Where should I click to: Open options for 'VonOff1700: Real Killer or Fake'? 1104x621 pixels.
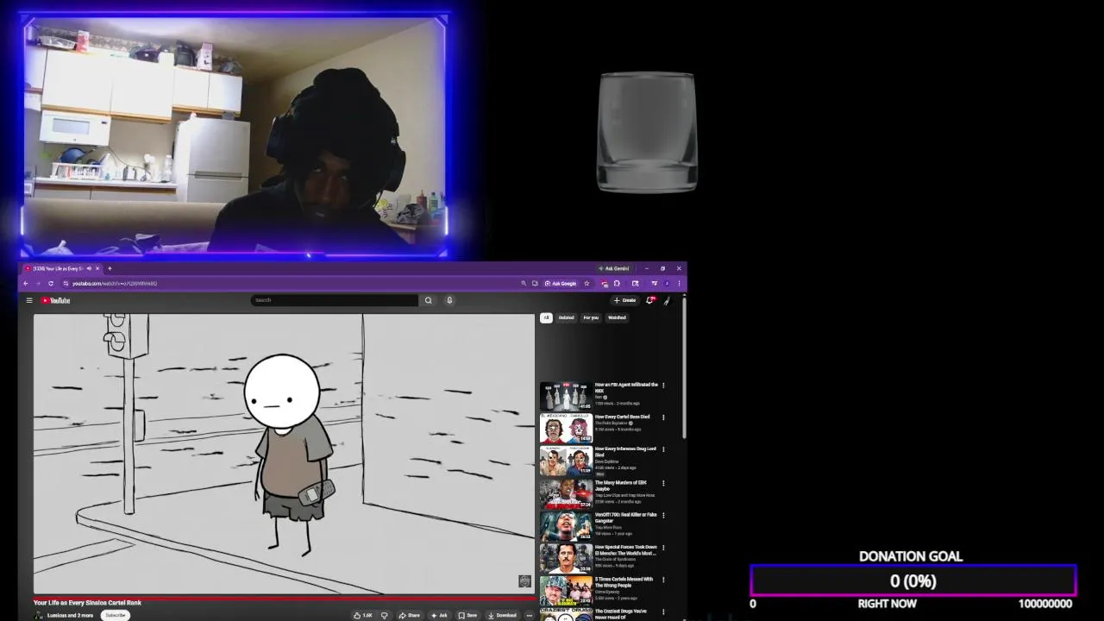663,515
